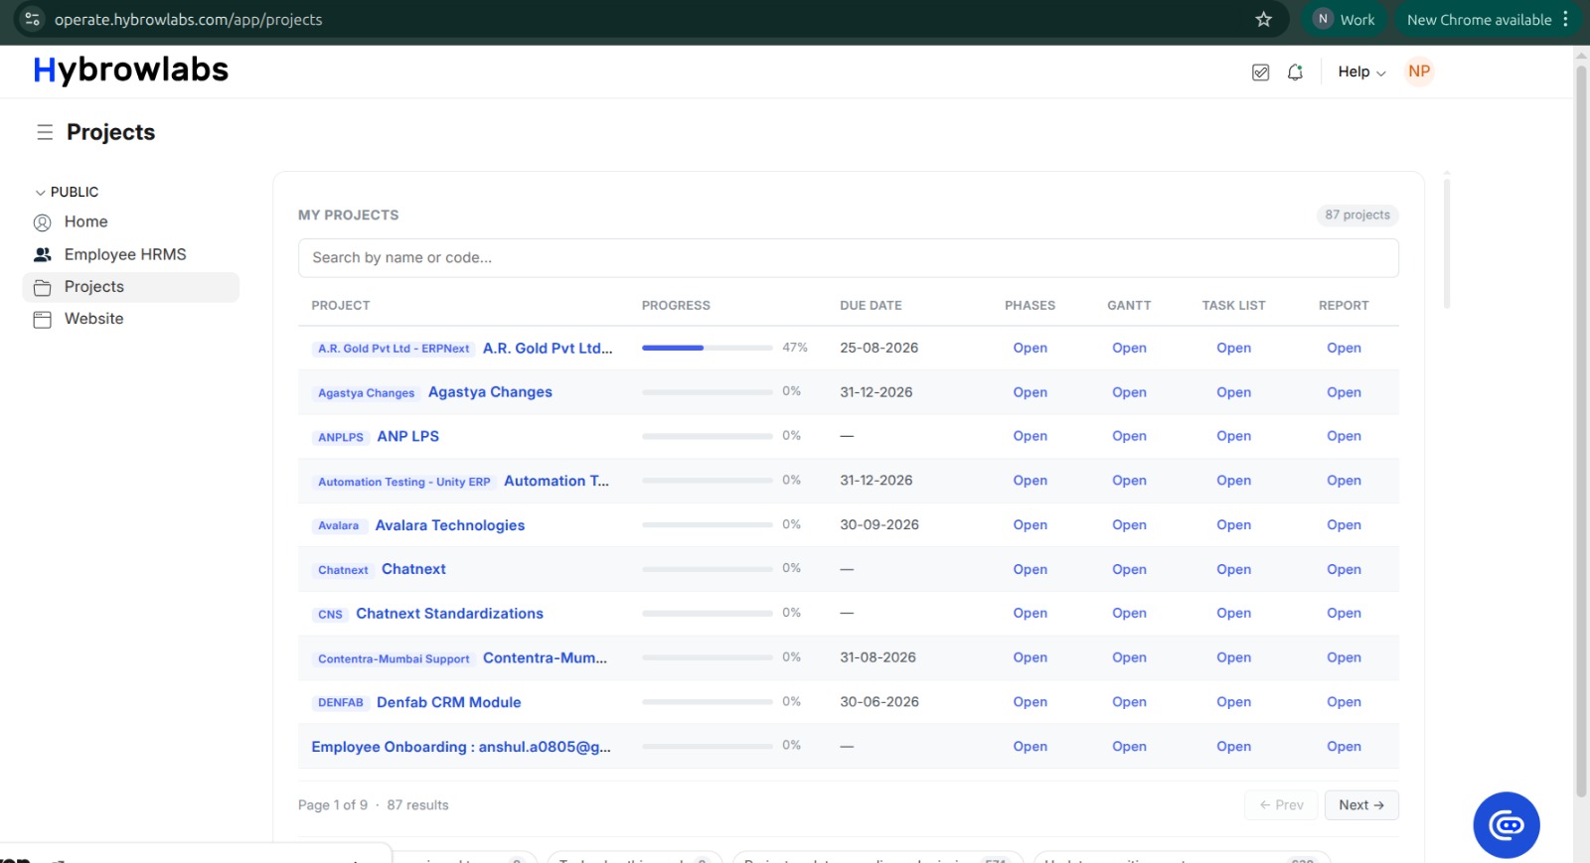Select Employee HRMS in the sidebar

coord(125,254)
